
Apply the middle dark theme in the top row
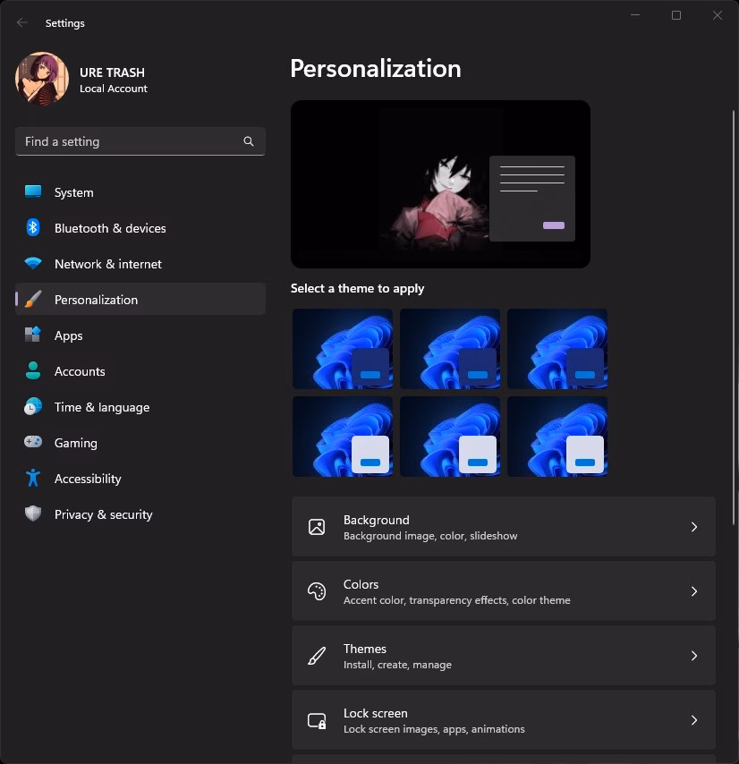pyautogui.click(x=450, y=349)
